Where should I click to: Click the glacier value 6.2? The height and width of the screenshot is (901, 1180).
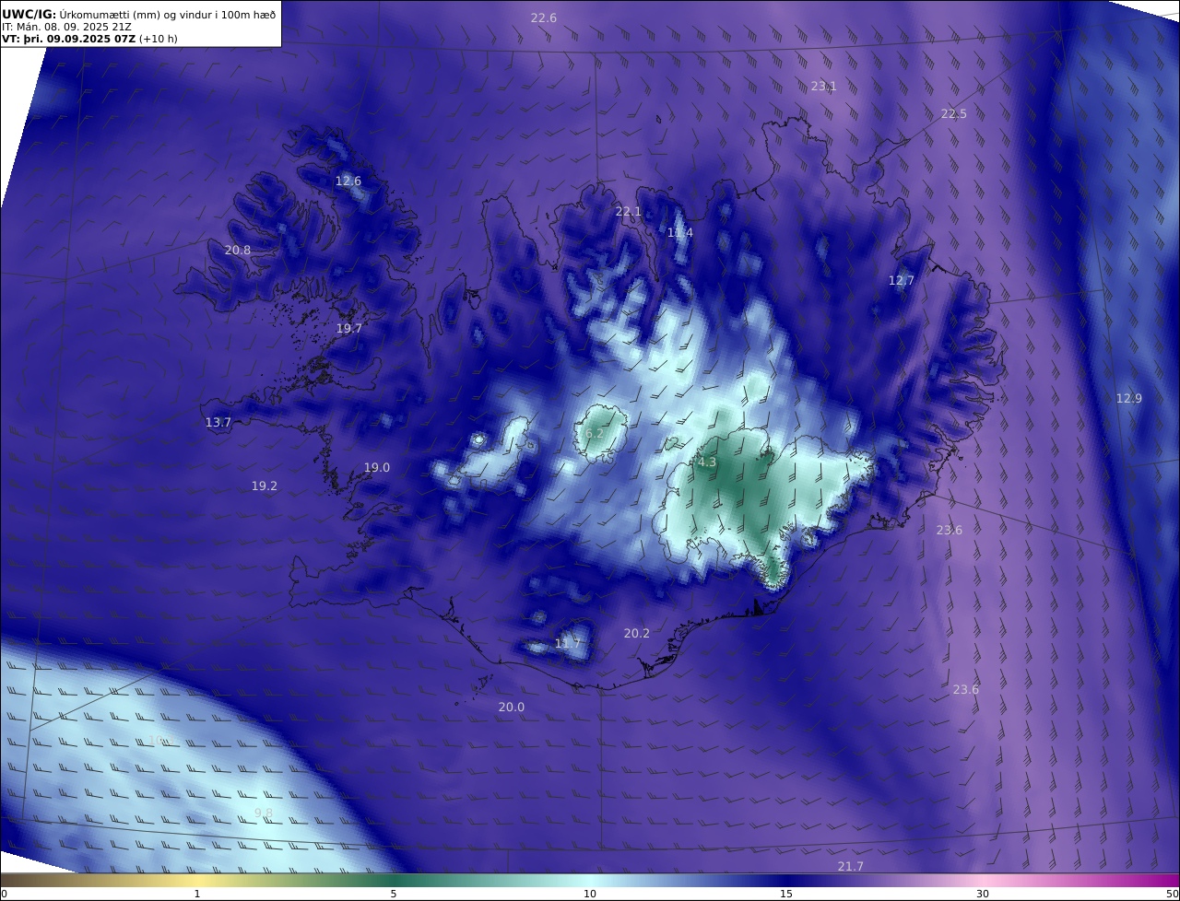tap(595, 434)
